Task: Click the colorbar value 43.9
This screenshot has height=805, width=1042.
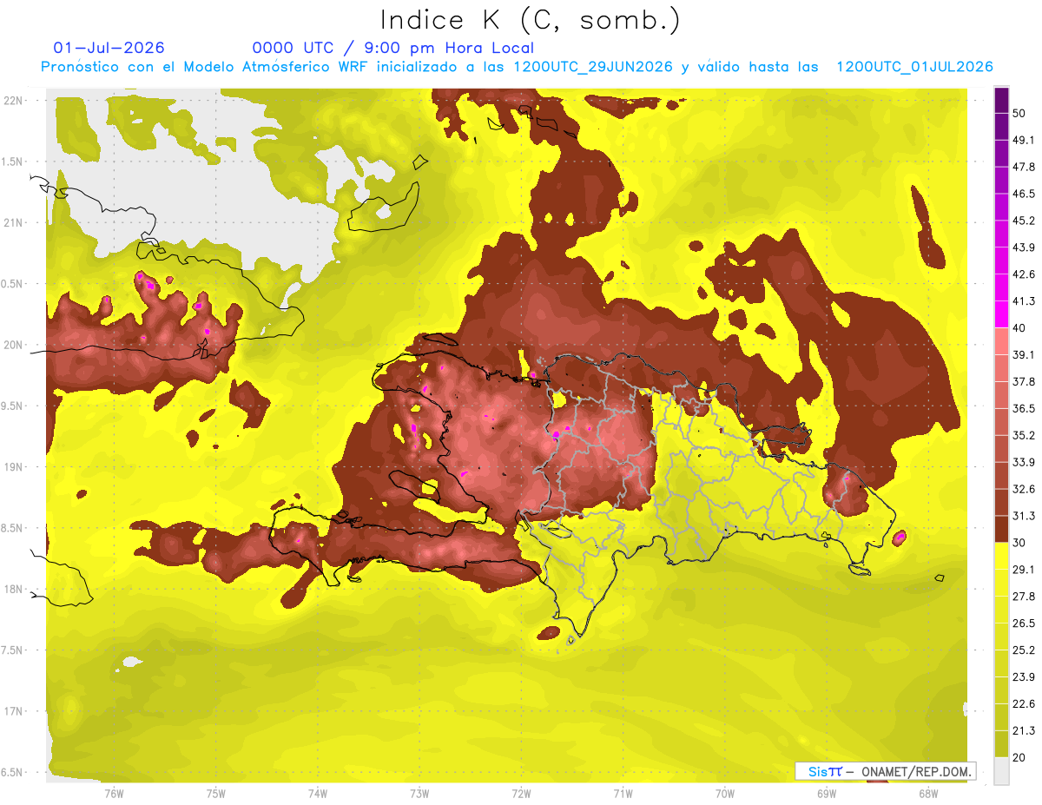Action: coord(1023,247)
